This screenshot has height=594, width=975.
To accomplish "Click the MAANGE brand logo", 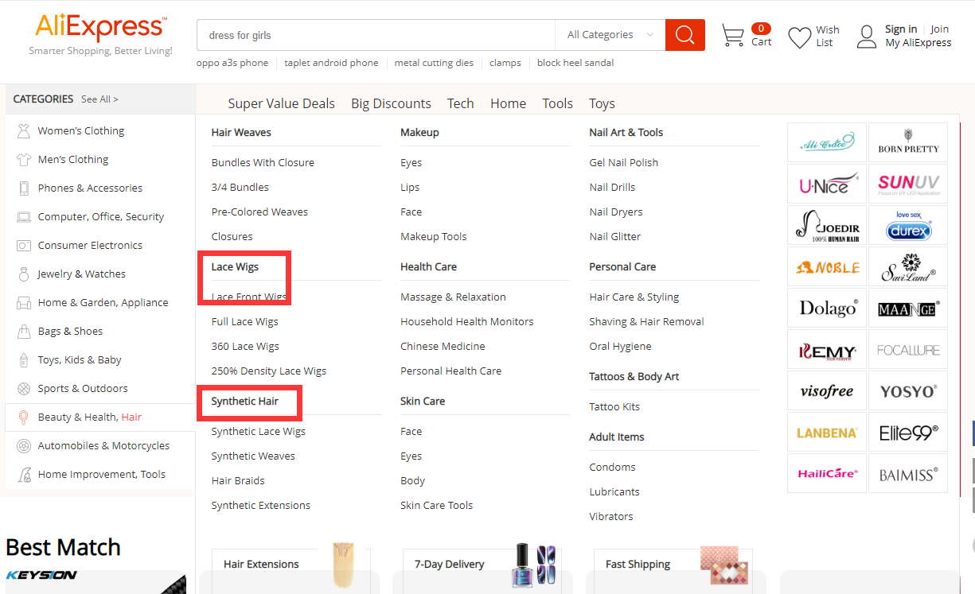I will click(x=907, y=308).
